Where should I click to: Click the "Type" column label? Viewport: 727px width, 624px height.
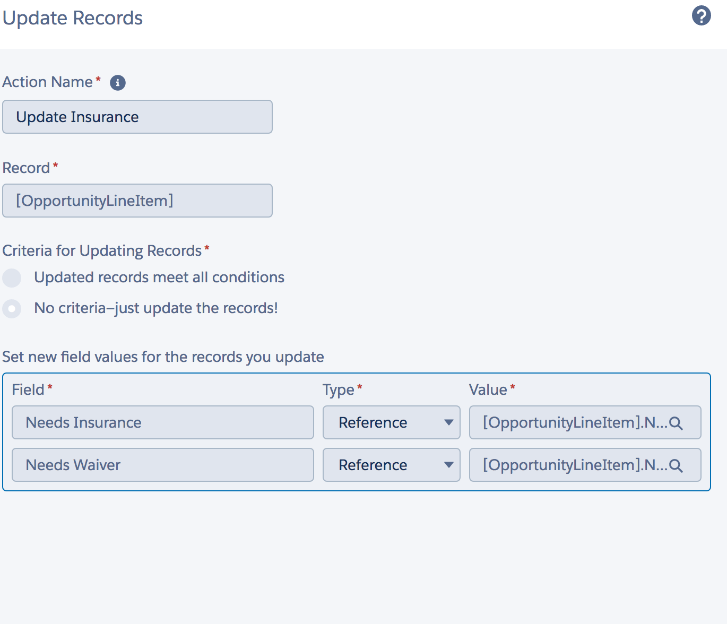tap(338, 389)
